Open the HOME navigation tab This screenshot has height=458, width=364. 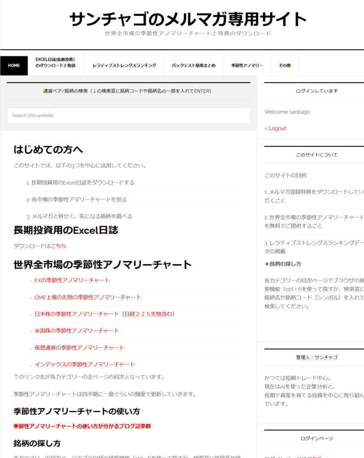14,65
